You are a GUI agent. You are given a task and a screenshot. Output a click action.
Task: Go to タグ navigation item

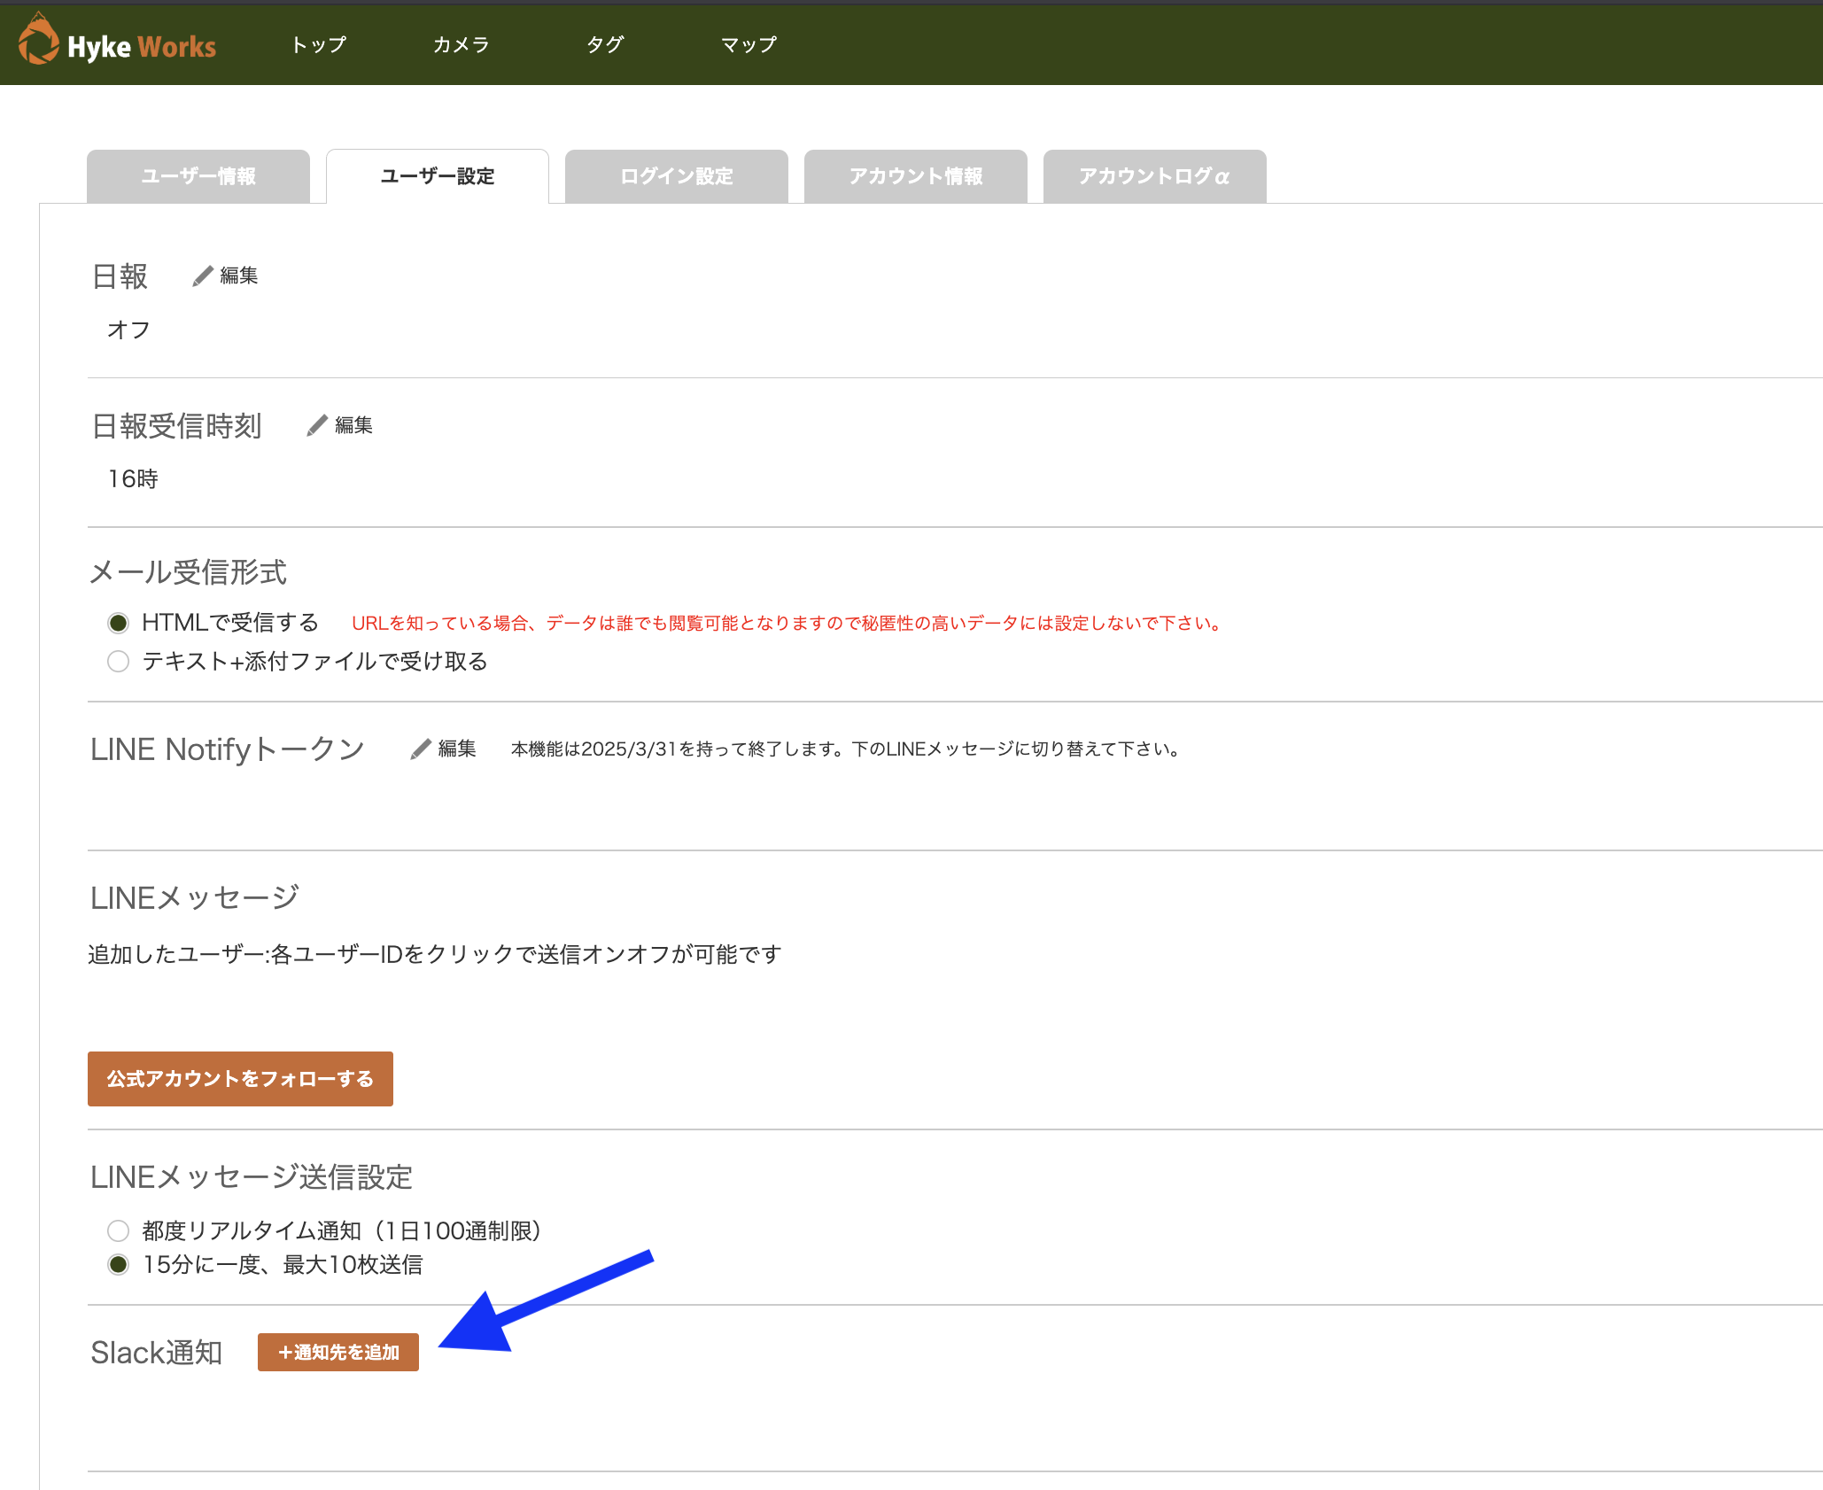click(x=605, y=44)
